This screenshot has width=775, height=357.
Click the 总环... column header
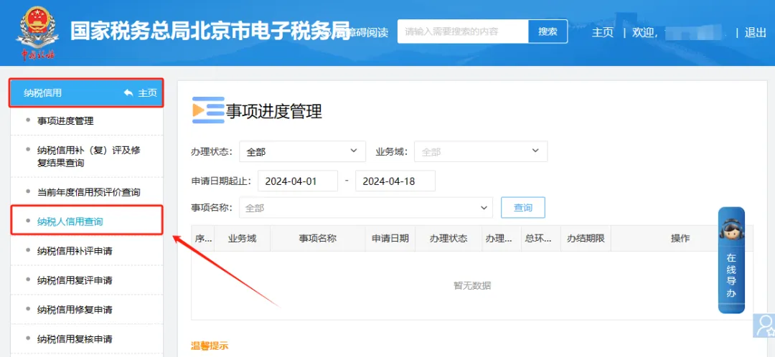coord(541,239)
